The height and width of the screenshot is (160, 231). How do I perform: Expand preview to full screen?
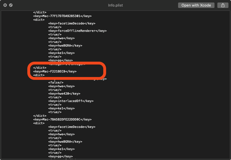[11, 5]
